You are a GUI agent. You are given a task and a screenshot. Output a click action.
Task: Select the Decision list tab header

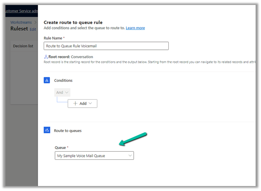point(25,46)
